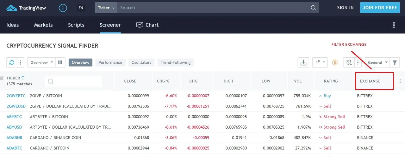This screenshot has height=157, width=405.
Task: Open three-dot menu beside refresh button
Action: pyautogui.click(x=20, y=62)
